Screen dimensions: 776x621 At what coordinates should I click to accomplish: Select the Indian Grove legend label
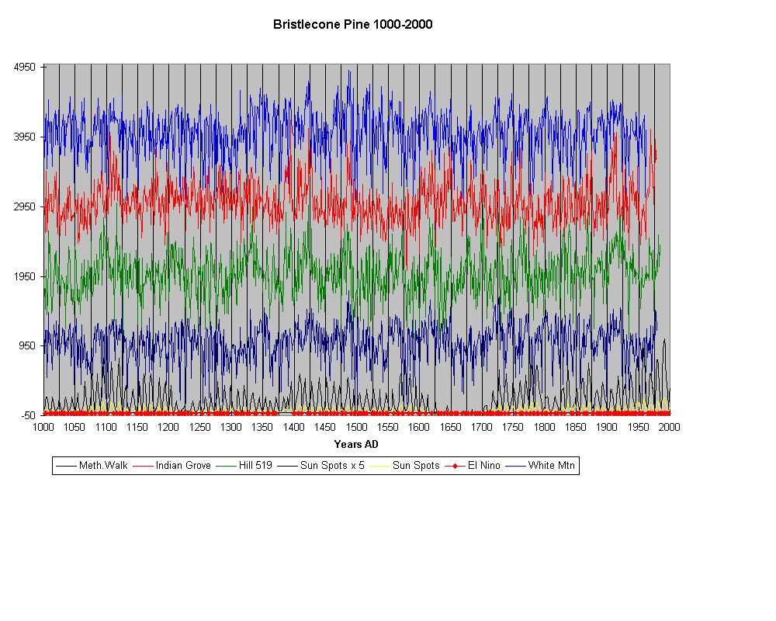point(183,466)
